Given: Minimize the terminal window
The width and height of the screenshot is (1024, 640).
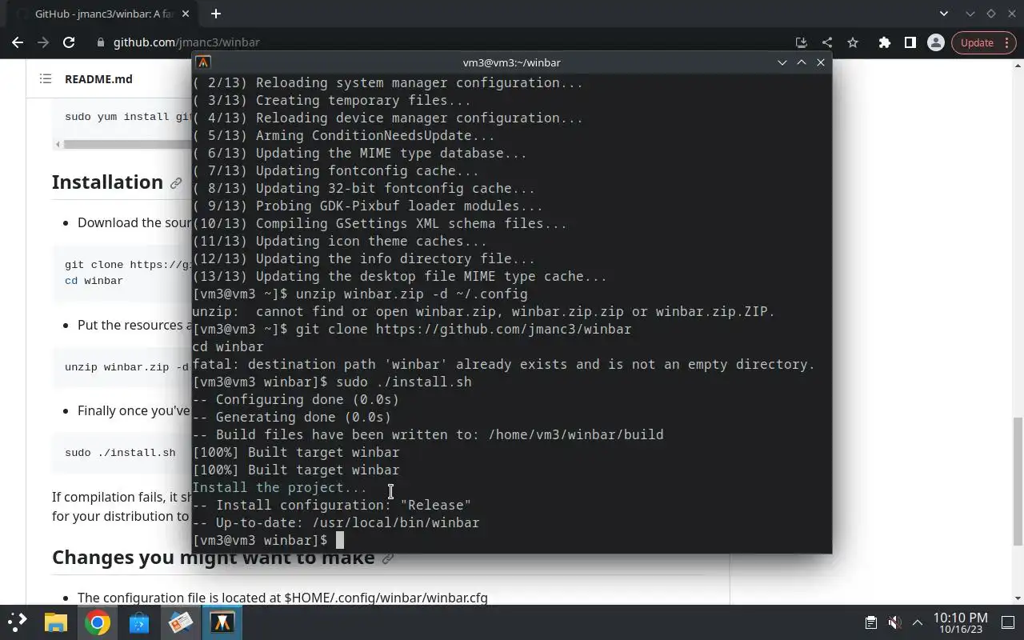Looking at the screenshot, I should click(782, 62).
